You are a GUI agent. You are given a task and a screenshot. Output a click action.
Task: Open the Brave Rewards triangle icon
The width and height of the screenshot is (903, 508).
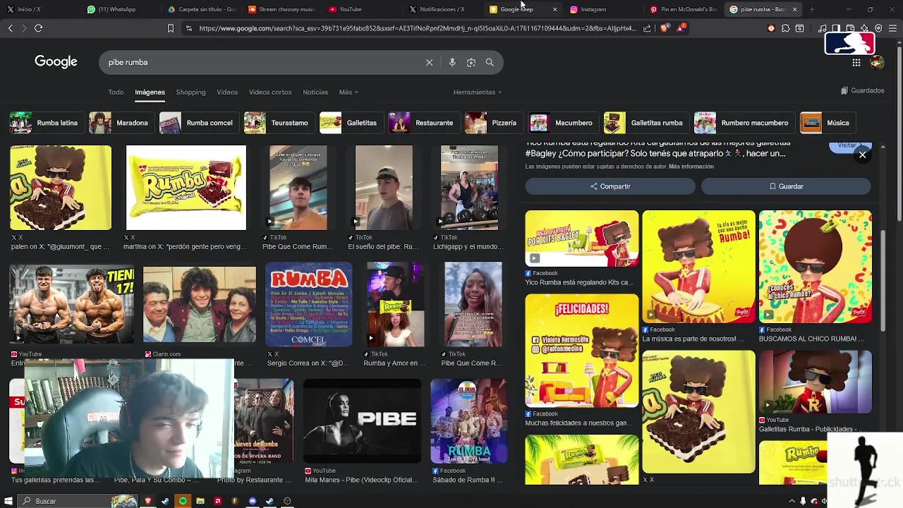pos(680,28)
